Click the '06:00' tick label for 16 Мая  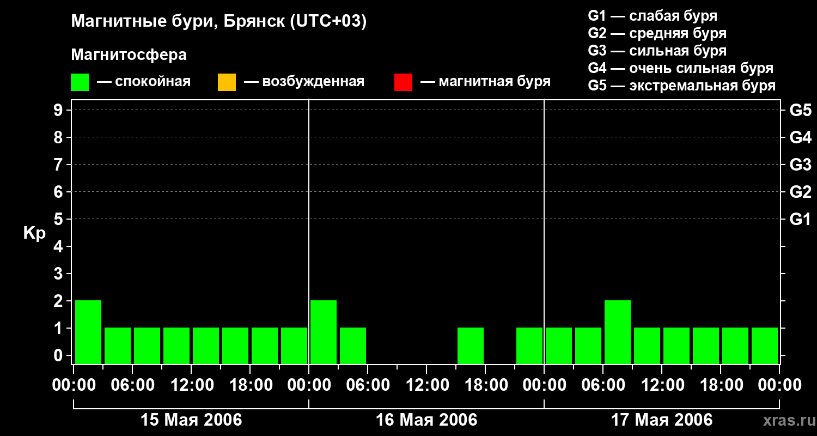(368, 385)
